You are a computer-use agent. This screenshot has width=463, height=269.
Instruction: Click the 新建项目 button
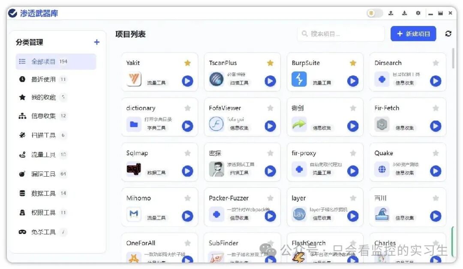tap(413, 34)
